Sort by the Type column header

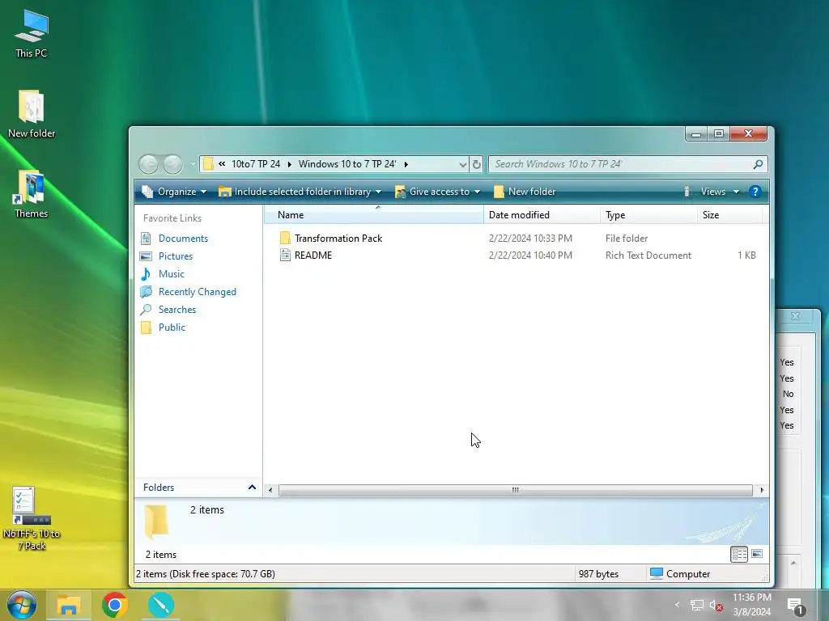pyautogui.click(x=649, y=215)
